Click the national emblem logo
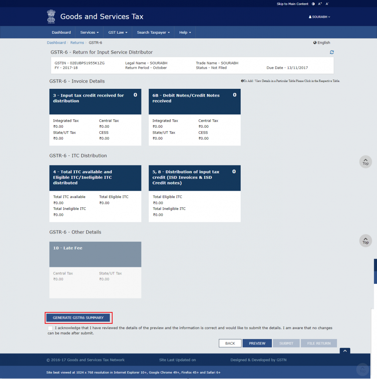377x379 pixels. [x=51, y=16]
